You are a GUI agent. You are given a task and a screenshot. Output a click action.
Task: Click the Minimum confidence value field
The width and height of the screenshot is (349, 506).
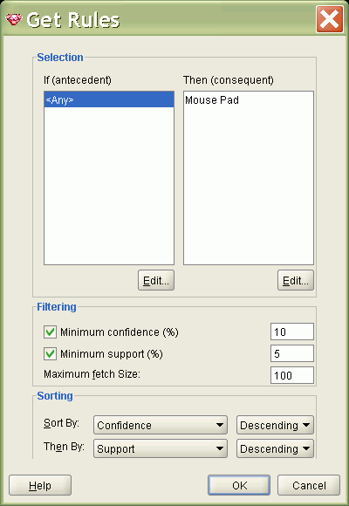[x=292, y=332]
